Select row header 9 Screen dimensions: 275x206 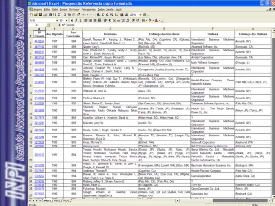31,82
